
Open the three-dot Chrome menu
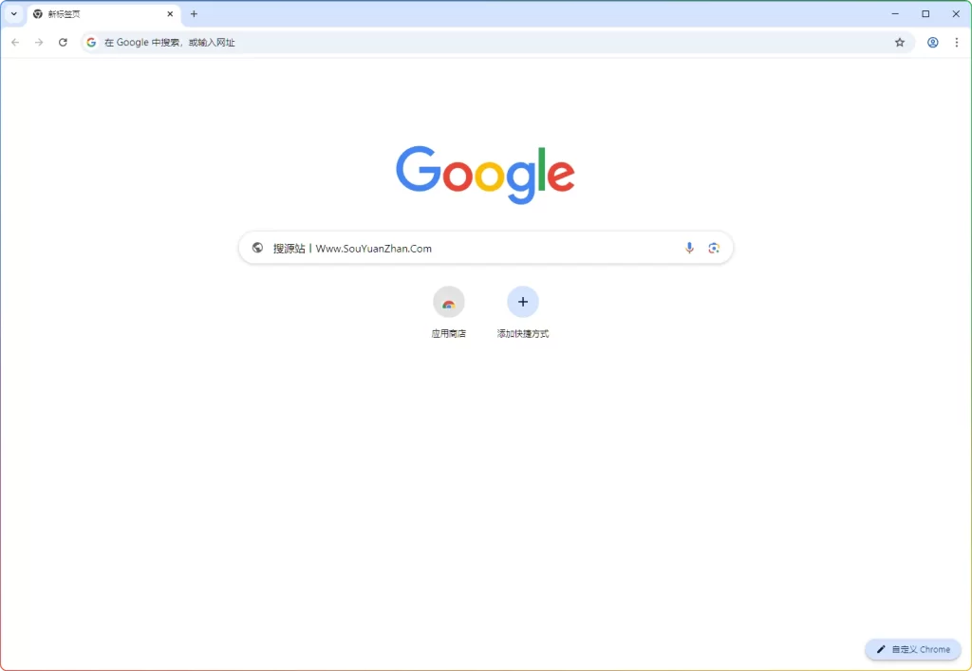[959, 42]
